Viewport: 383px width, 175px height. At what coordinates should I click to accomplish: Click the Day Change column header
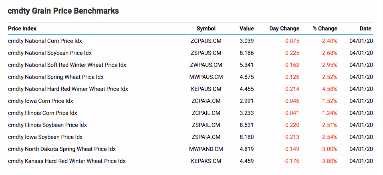tap(284, 28)
